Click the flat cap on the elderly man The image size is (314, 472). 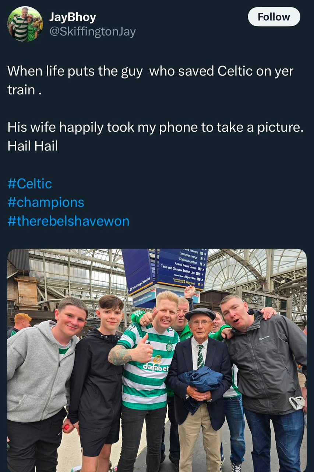(x=200, y=313)
